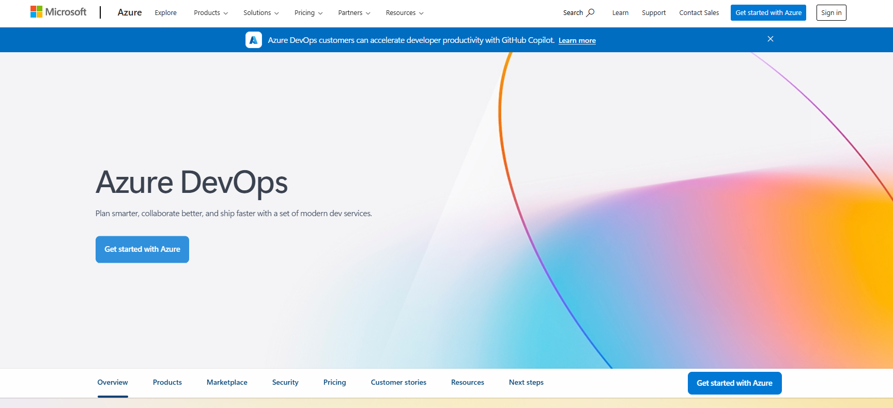Viewport: 893px width, 408px height.
Task: Click hero Get started with Azure button
Action: coord(142,249)
